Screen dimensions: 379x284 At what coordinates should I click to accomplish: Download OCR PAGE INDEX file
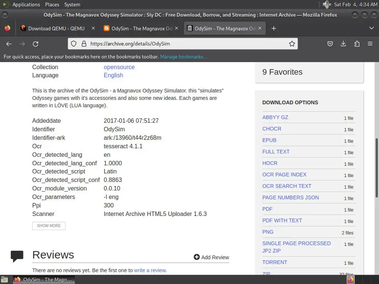click(x=284, y=175)
